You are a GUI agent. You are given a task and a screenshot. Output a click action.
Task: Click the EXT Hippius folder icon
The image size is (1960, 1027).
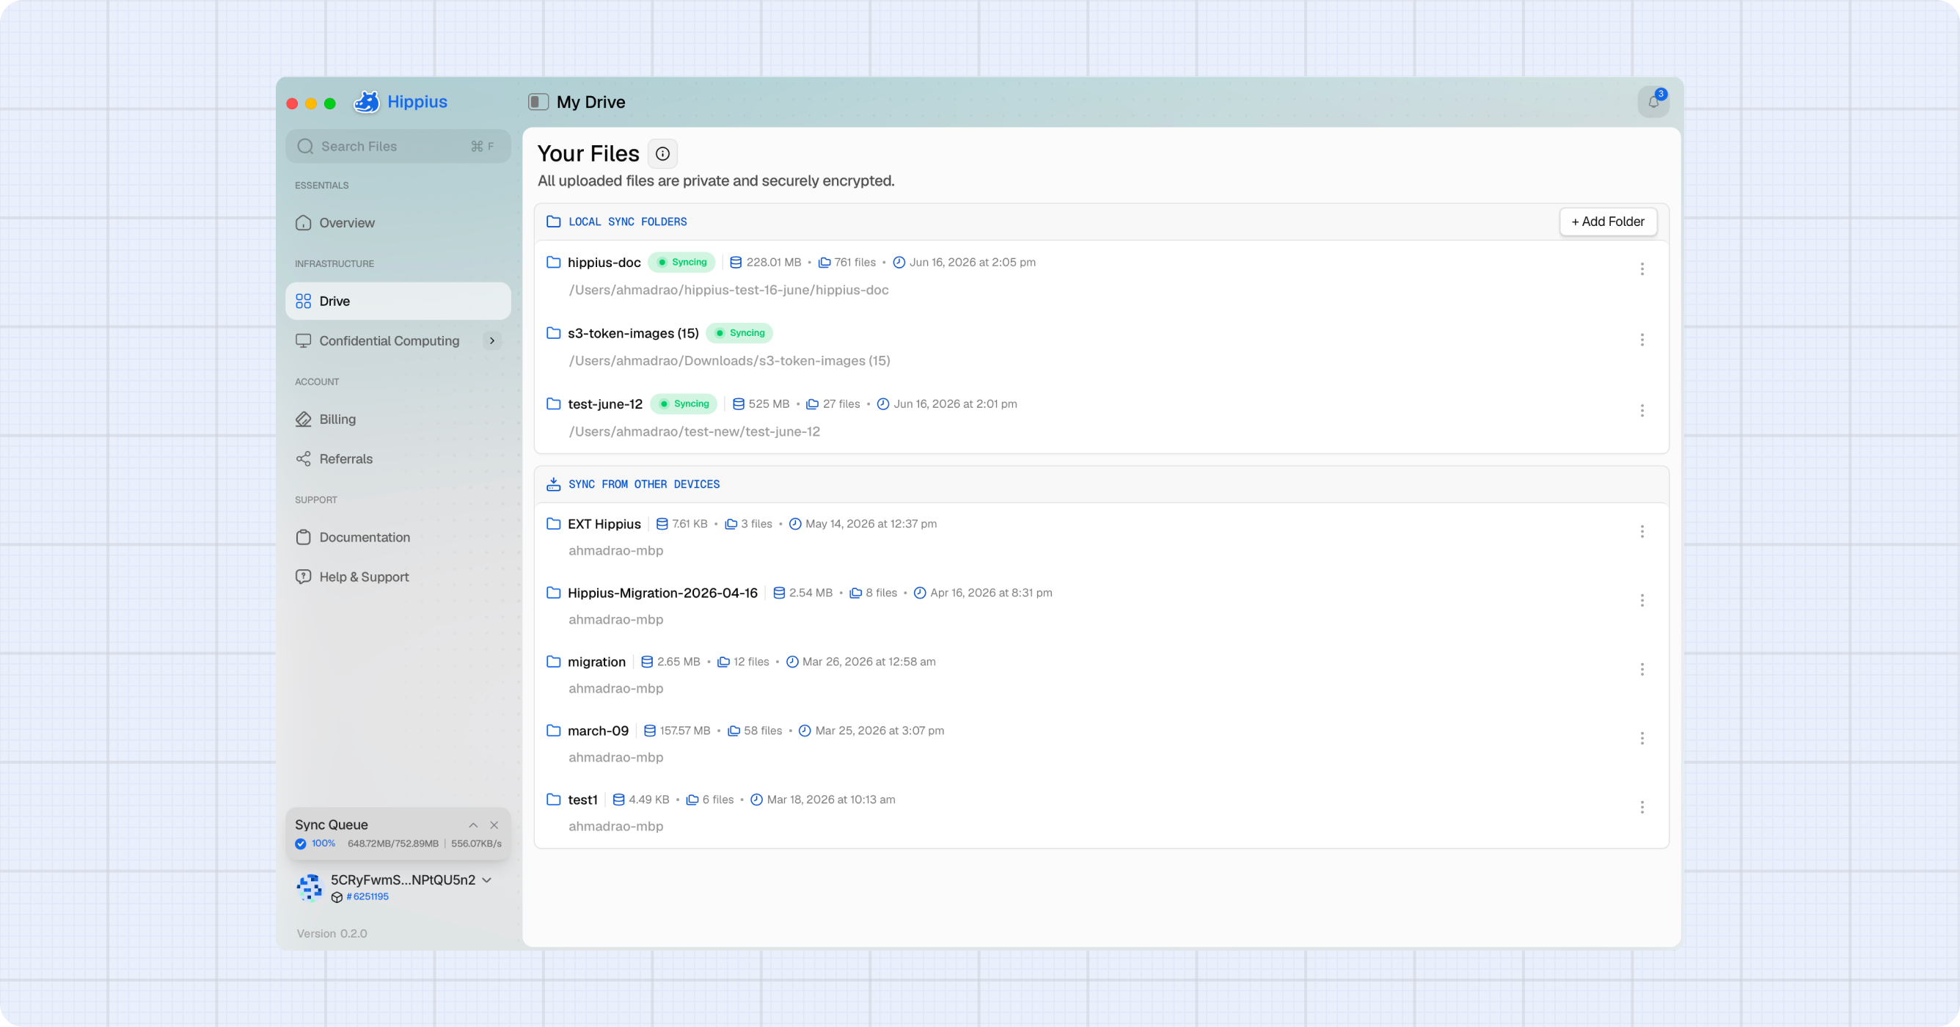(x=553, y=525)
